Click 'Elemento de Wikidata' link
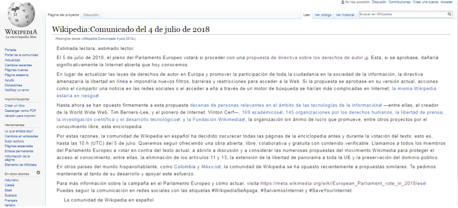 [x=21, y=165]
